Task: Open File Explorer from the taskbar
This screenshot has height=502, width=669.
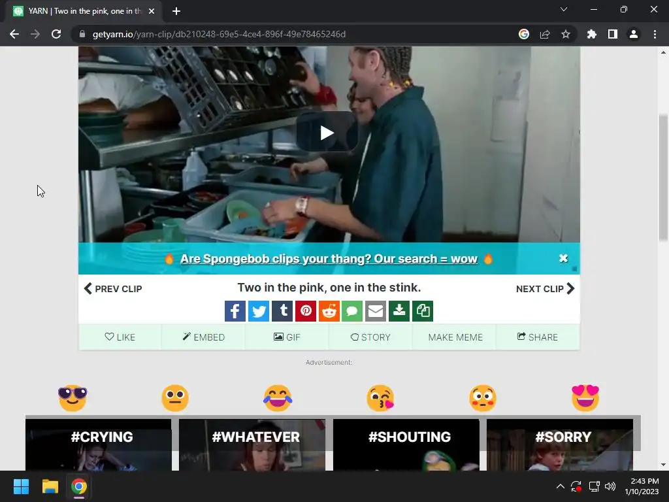Action: point(50,486)
